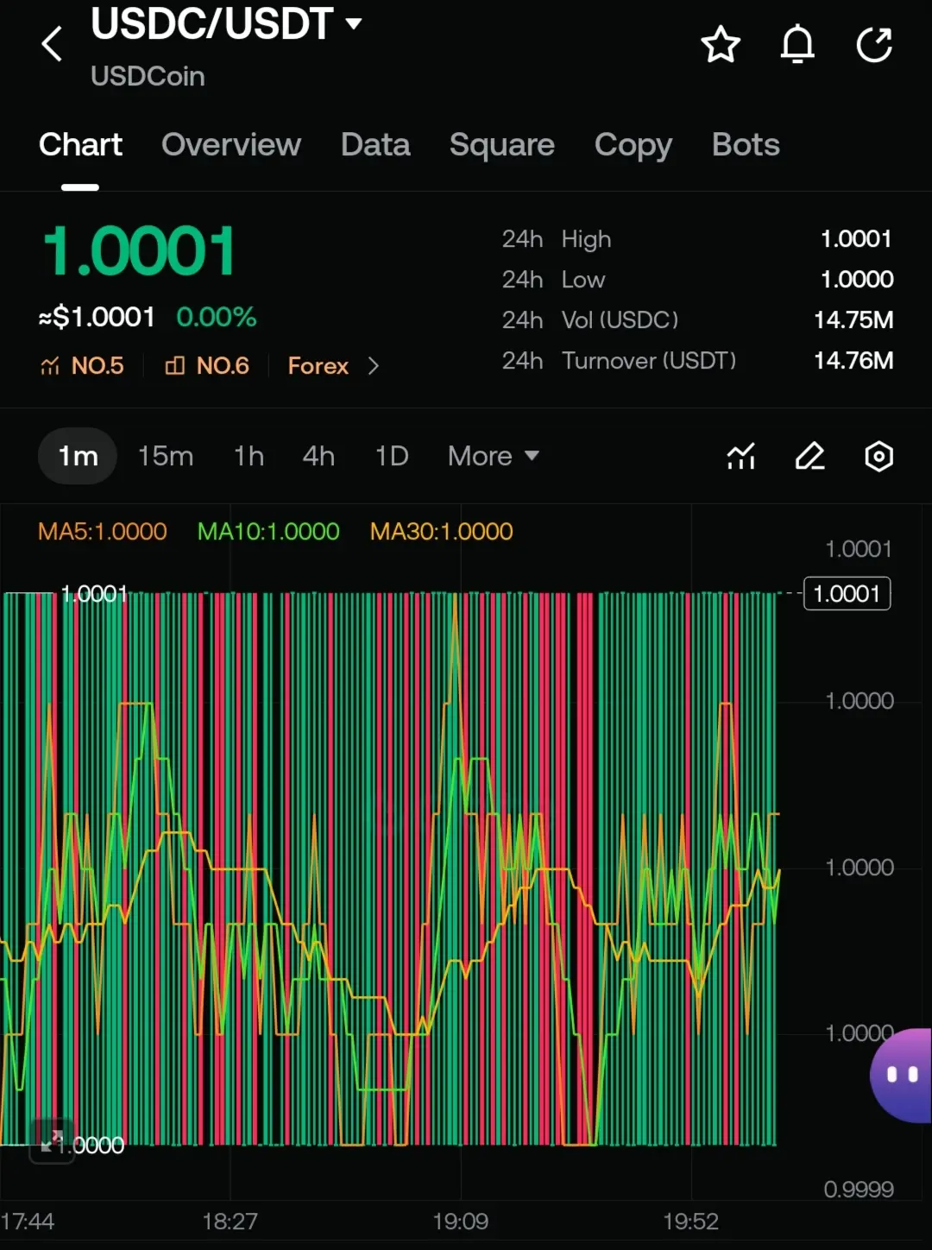Open the Square tab

click(502, 145)
